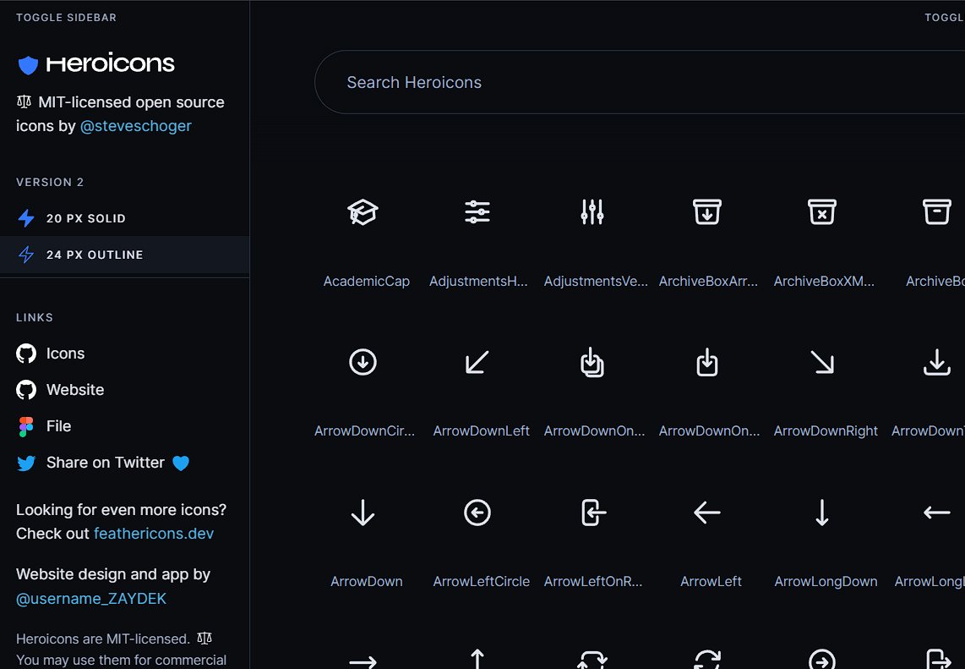Click "MIT-licensed open source" text
Image resolution: width=965 pixels, height=669 pixels.
click(131, 102)
